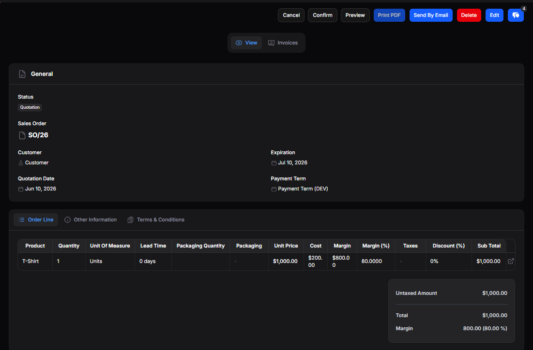Screen dimensions: 533x350
Task: Click the Edit button
Action: click(494, 15)
